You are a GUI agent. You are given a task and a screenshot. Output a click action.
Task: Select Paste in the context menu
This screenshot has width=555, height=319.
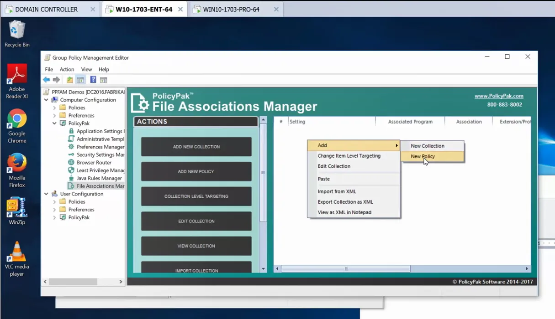coord(354,179)
